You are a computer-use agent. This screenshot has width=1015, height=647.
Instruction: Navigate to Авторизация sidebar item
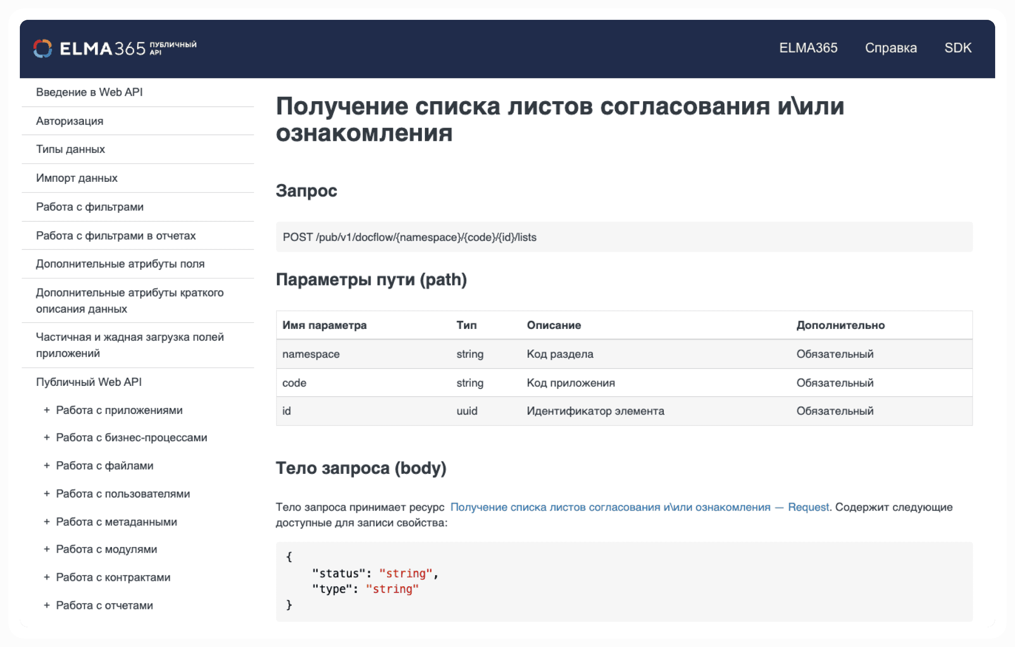pyautogui.click(x=69, y=121)
